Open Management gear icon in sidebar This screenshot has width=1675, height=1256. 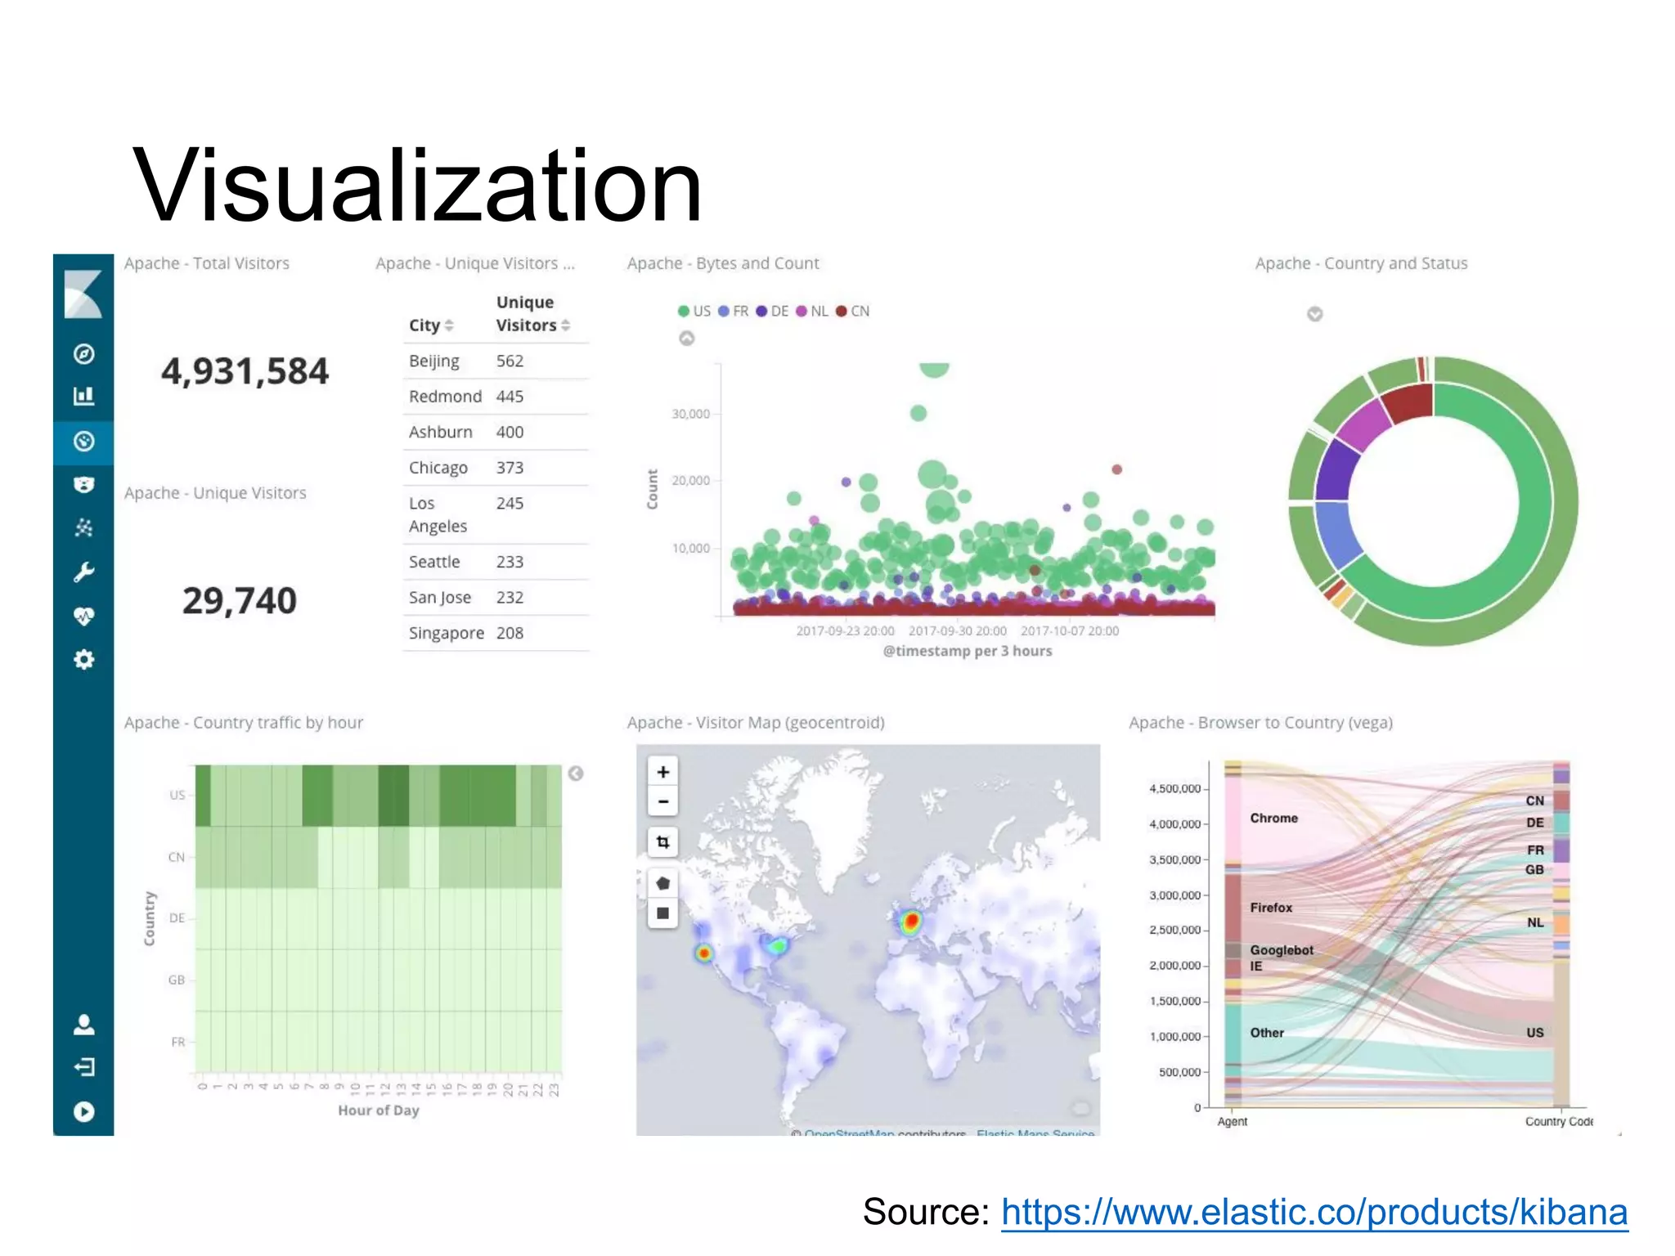coord(83,659)
